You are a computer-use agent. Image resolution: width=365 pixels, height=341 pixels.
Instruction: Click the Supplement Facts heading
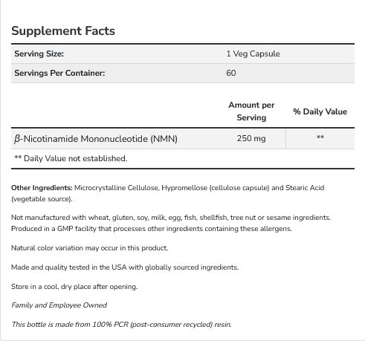(x=63, y=31)
